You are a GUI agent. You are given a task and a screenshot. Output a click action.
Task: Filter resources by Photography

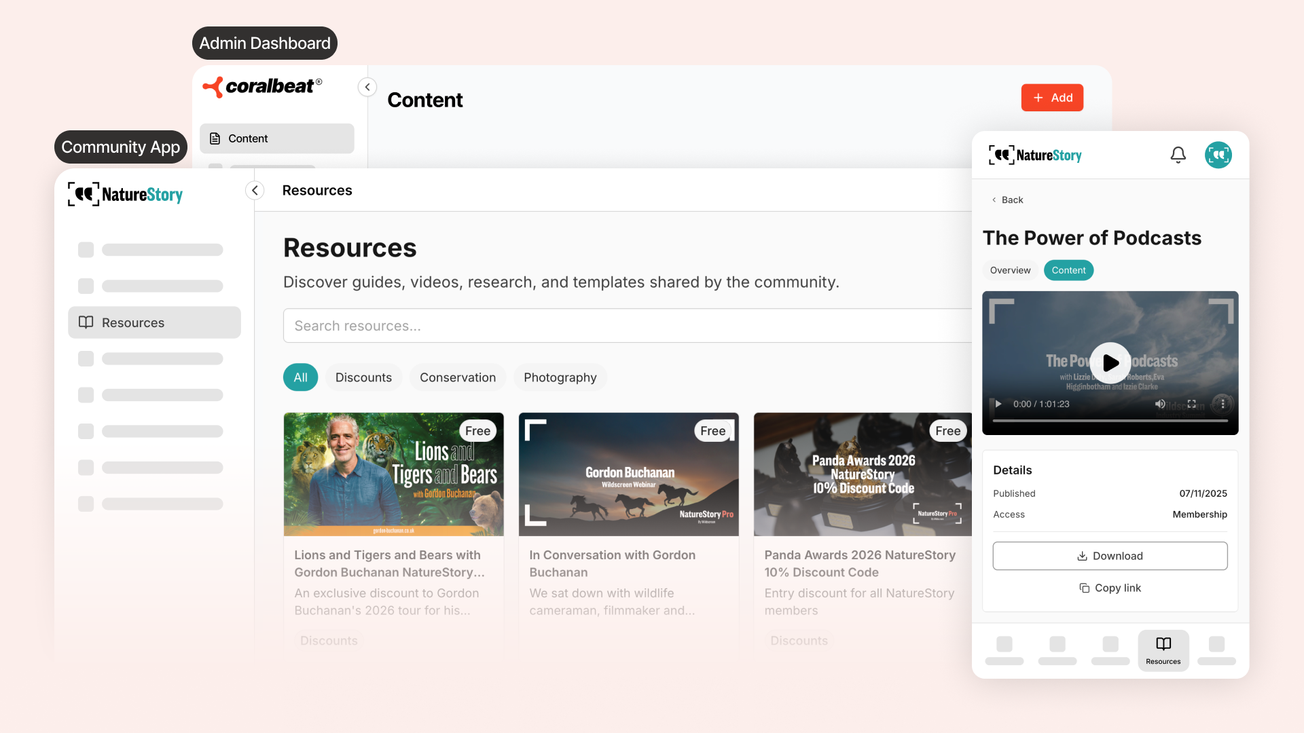tap(560, 377)
